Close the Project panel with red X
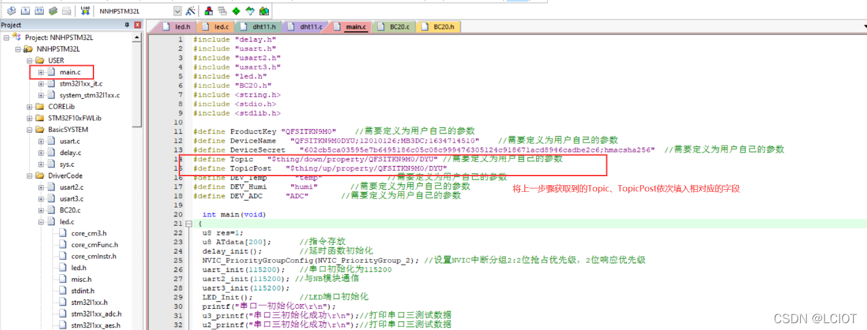This screenshot has height=330, width=867. coord(138,25)
